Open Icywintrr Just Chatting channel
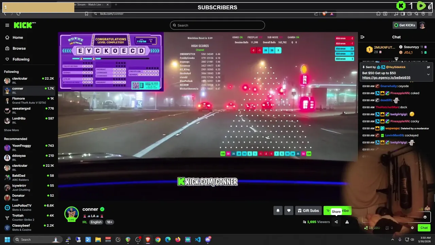The image size is (435, 245). coord(29,187)
